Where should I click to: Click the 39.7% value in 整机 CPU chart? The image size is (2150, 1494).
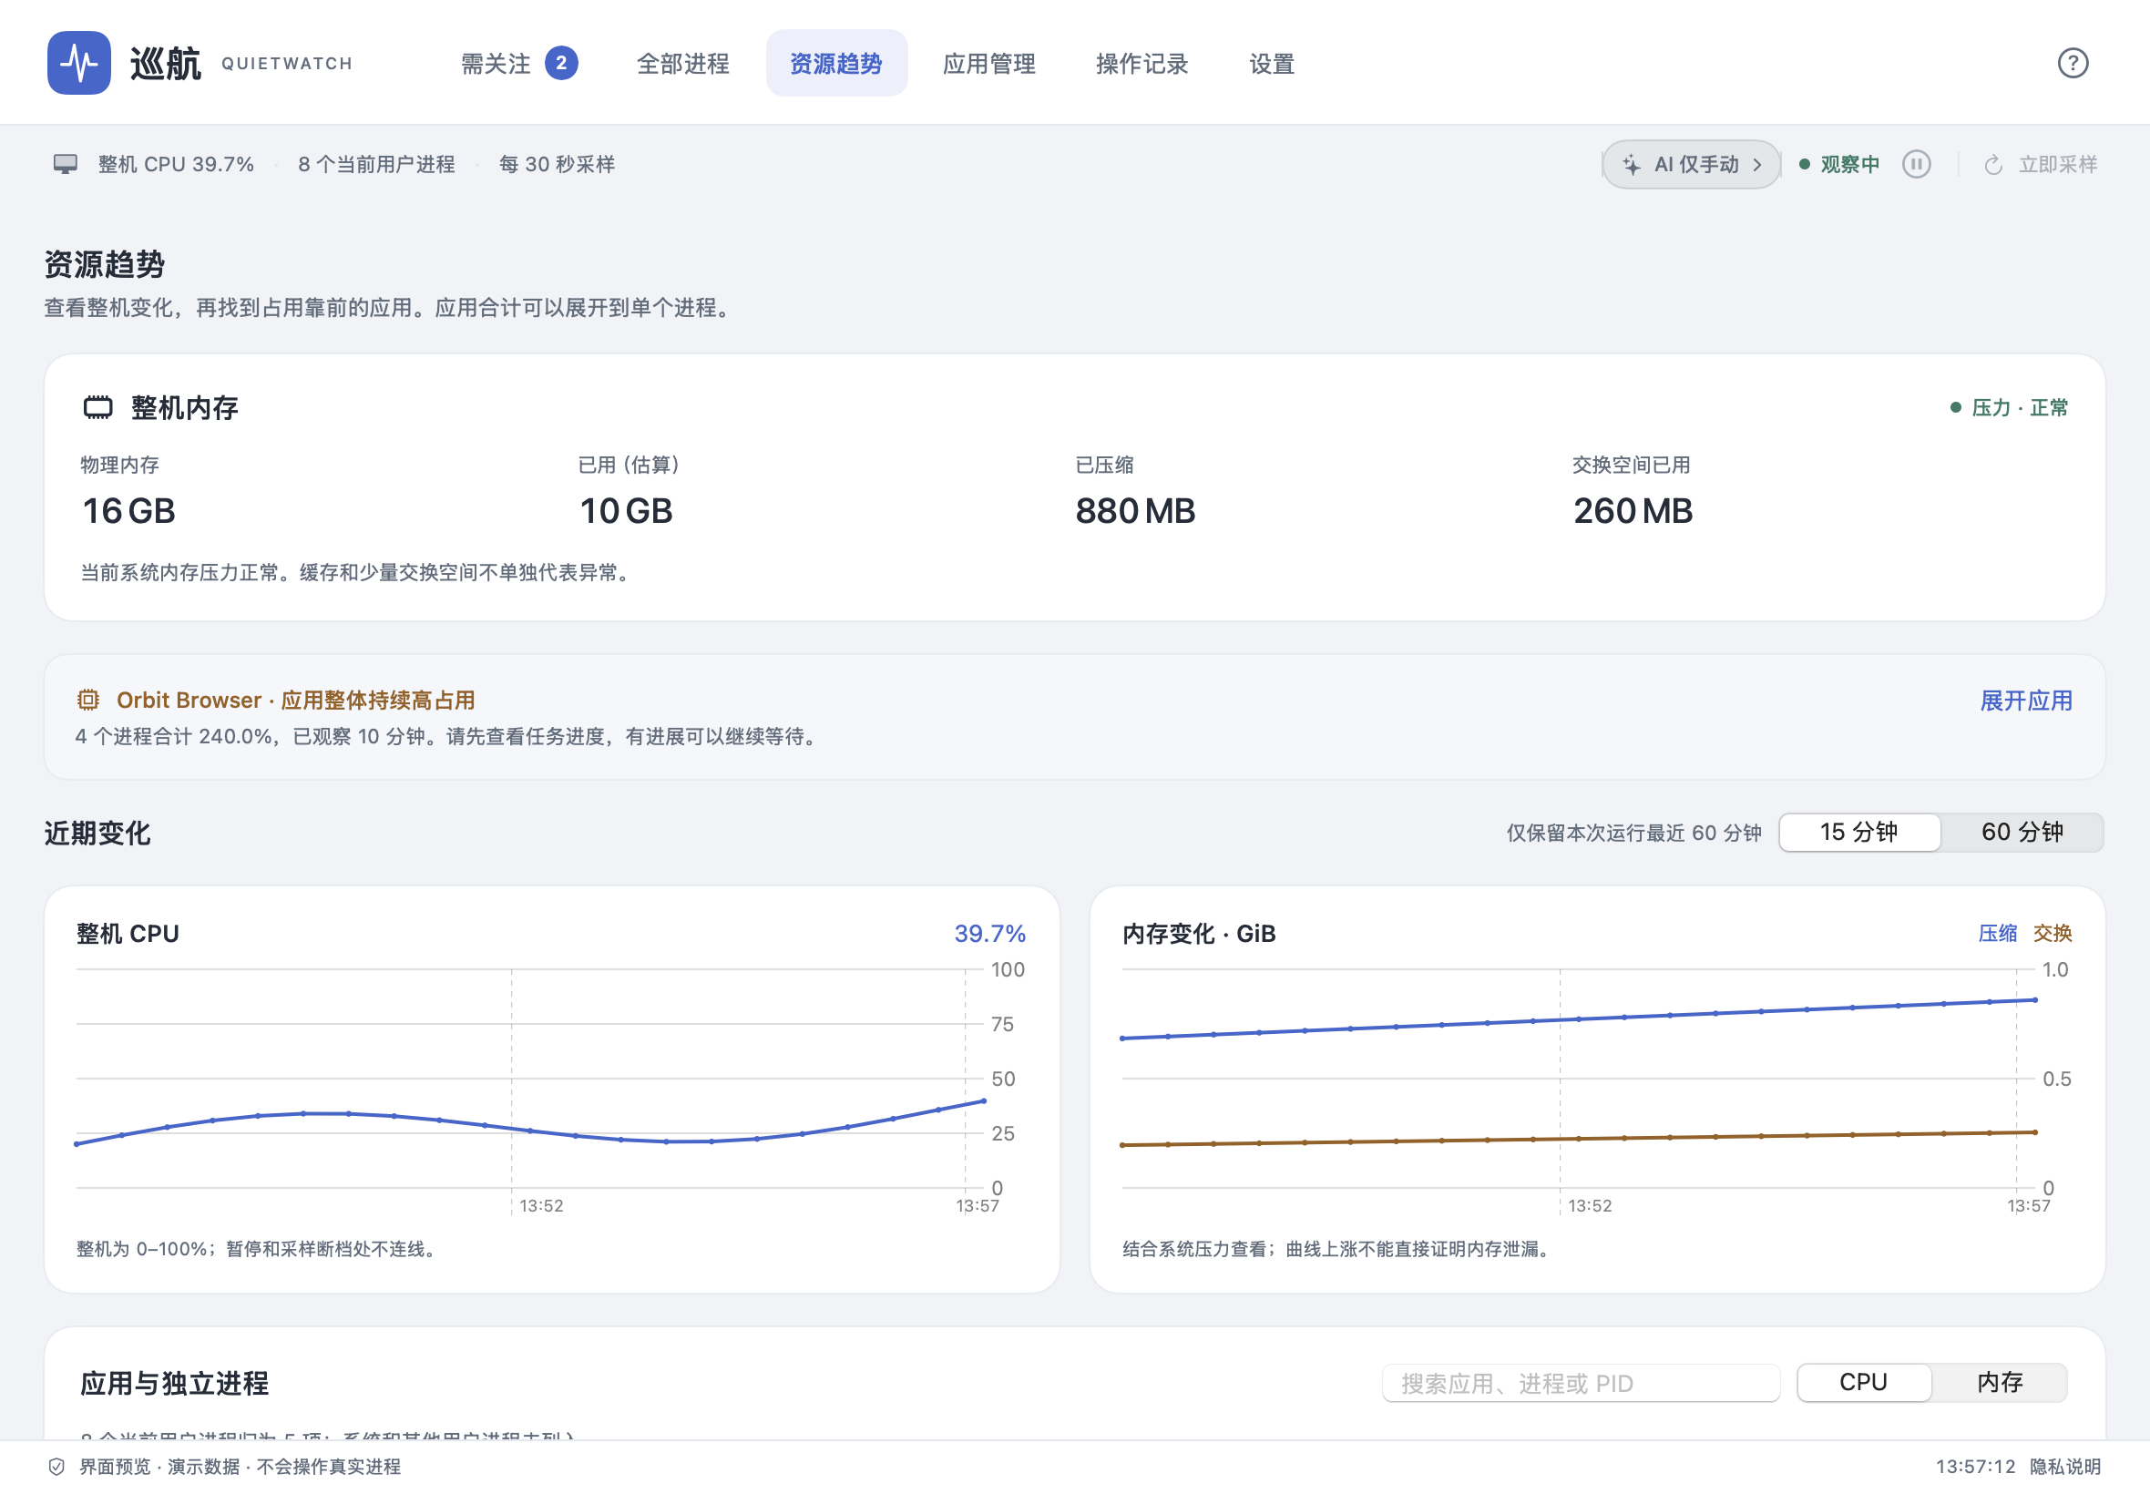click(989, 933)
